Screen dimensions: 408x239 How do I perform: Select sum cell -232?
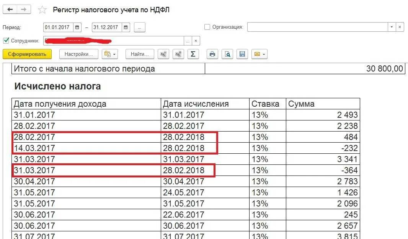[x=323, y=148]
